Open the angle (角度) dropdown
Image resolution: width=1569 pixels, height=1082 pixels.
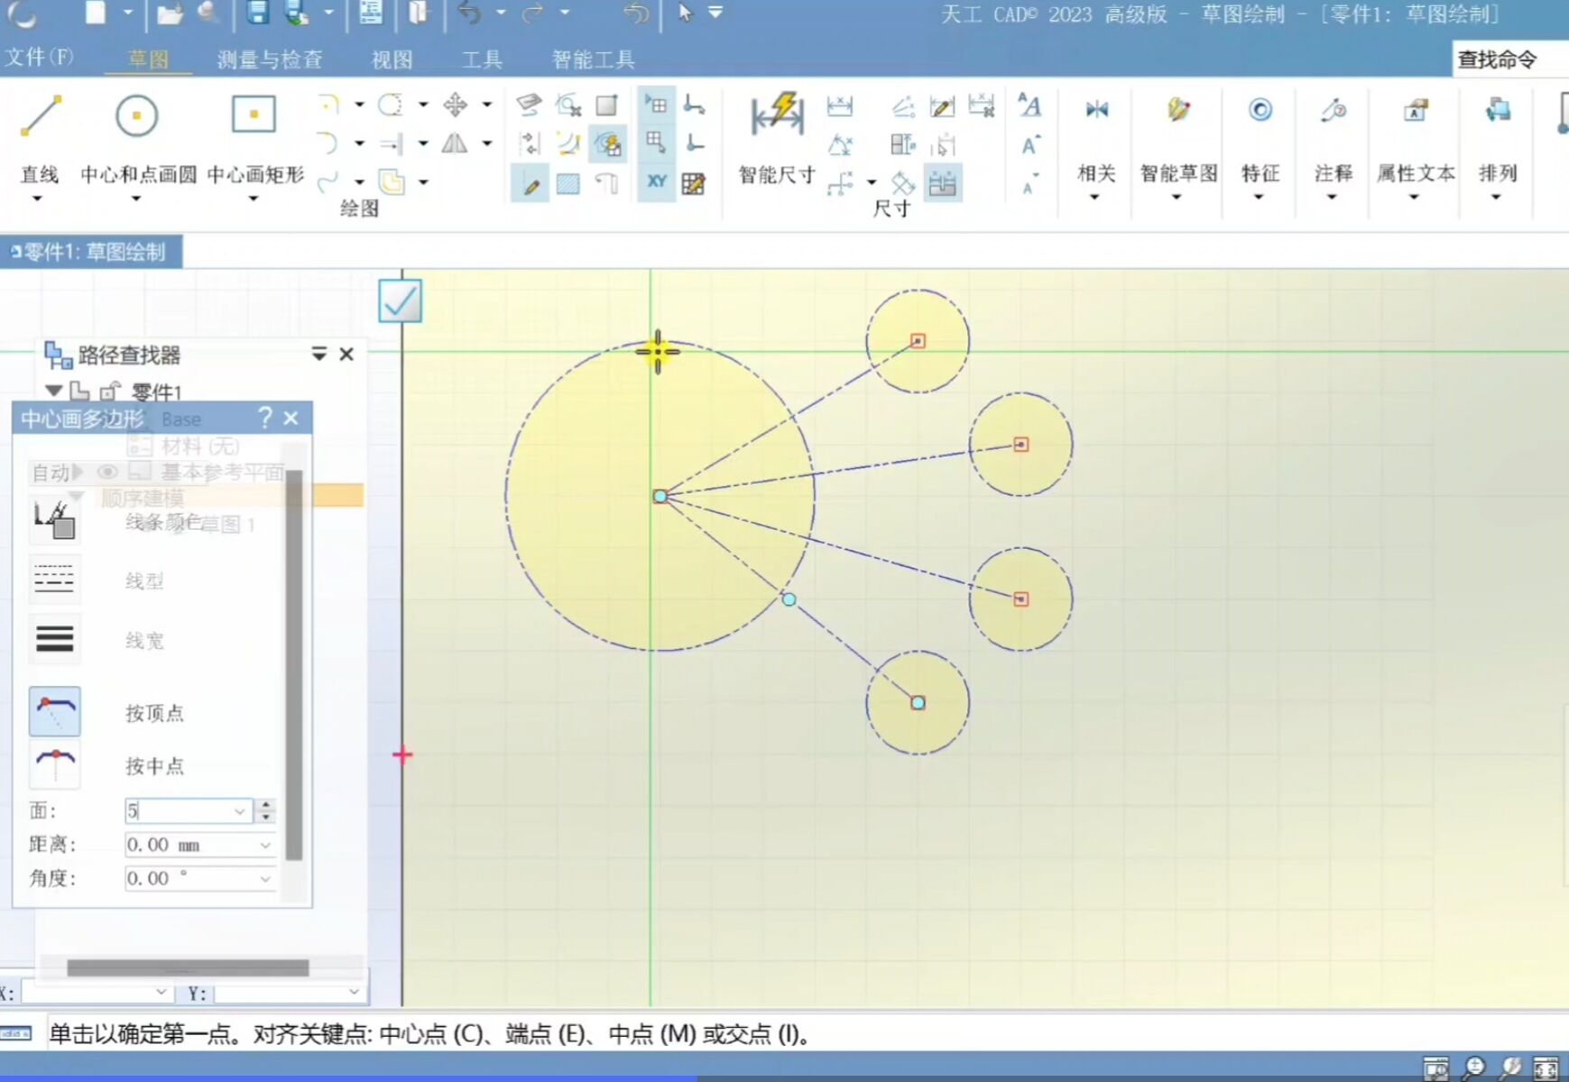[265, 879]
